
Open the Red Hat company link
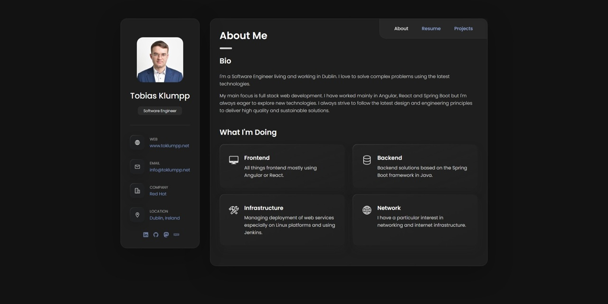(x=158, y=194)
